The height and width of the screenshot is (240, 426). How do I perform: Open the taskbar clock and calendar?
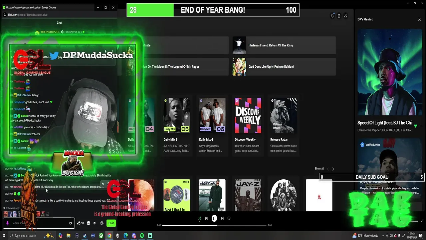[x=411, y=236]
